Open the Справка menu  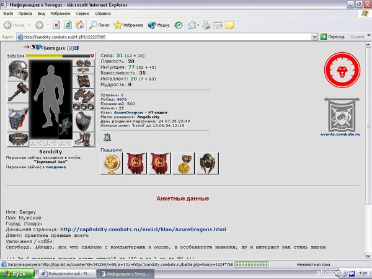click(103, 14)
